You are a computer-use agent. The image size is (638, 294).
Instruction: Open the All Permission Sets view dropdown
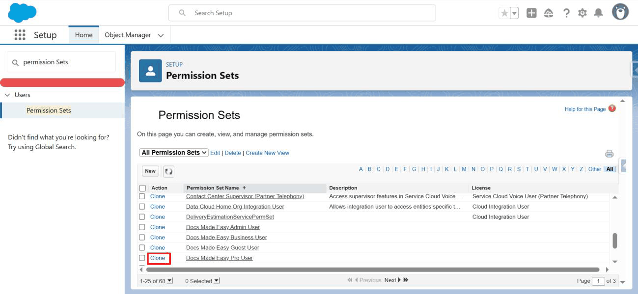(x=174, y=153)
